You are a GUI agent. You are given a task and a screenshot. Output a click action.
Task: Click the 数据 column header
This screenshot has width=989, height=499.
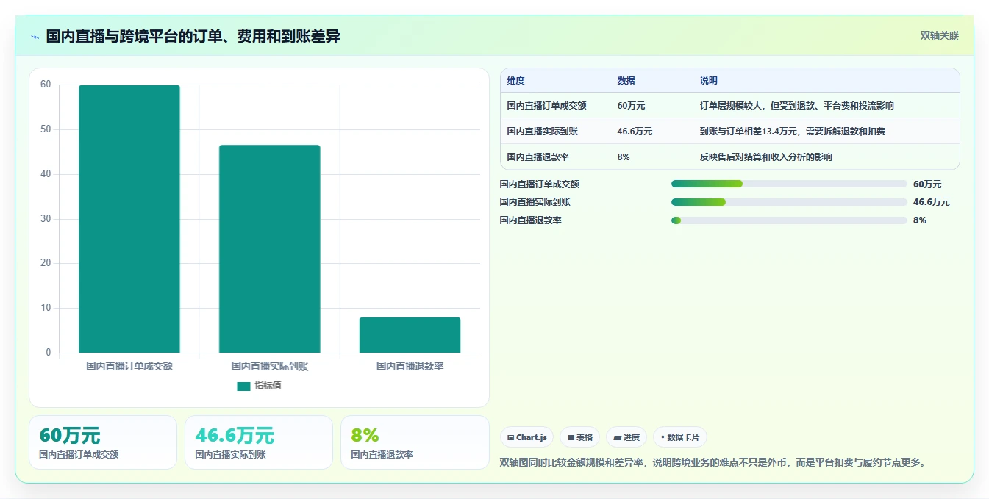pos(626,81)
